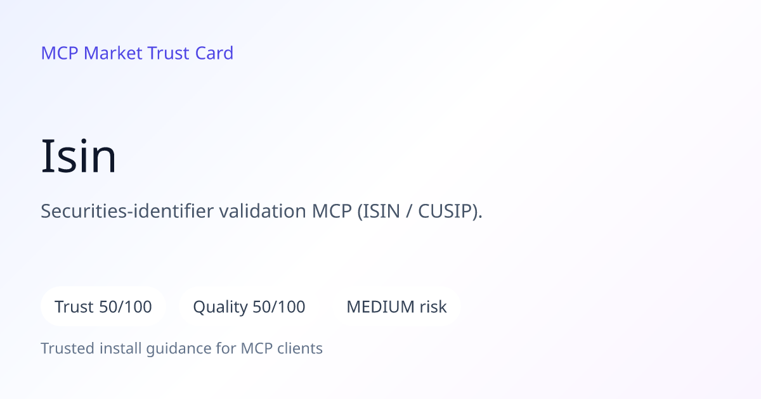Select the Isin title text
The height and width of the screenshot is (399, 761).
[79, 156]
